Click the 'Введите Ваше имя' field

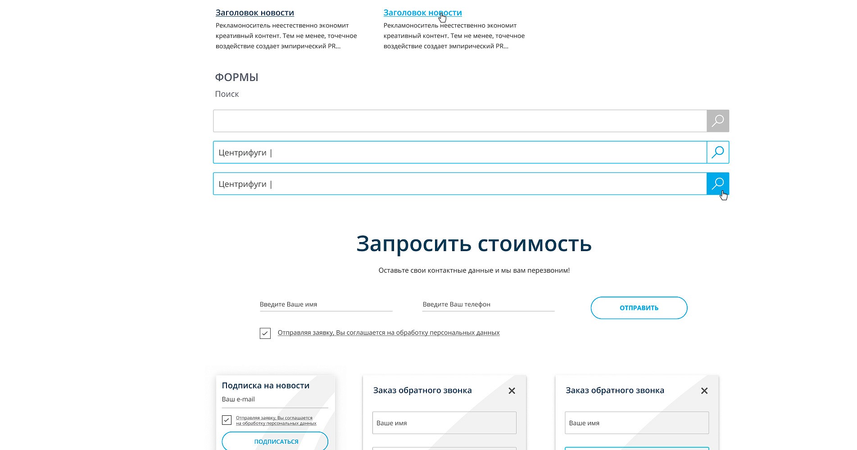pyautogui.click(x=326, y=305)
